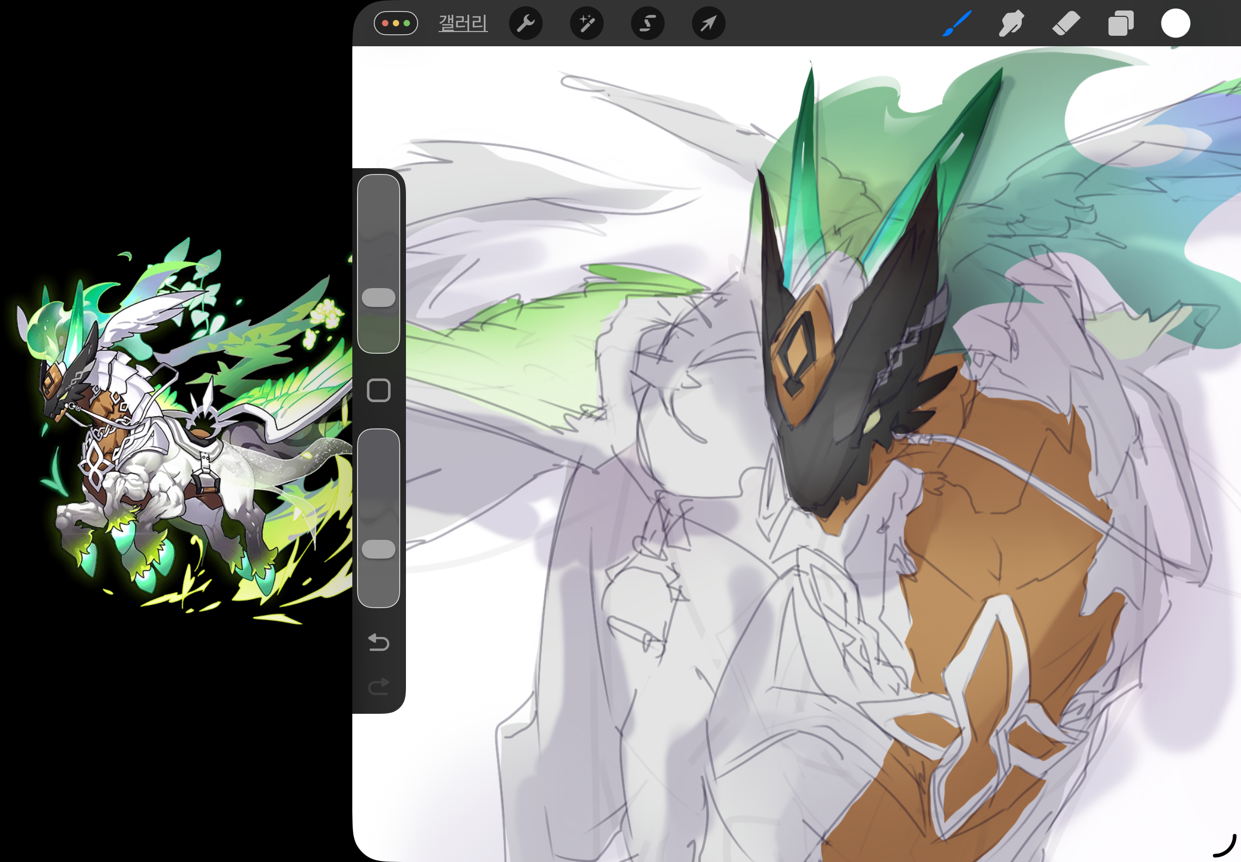Screen dimensions: 1241x862
Task: Open the Layers panel
Action: 1121,24
